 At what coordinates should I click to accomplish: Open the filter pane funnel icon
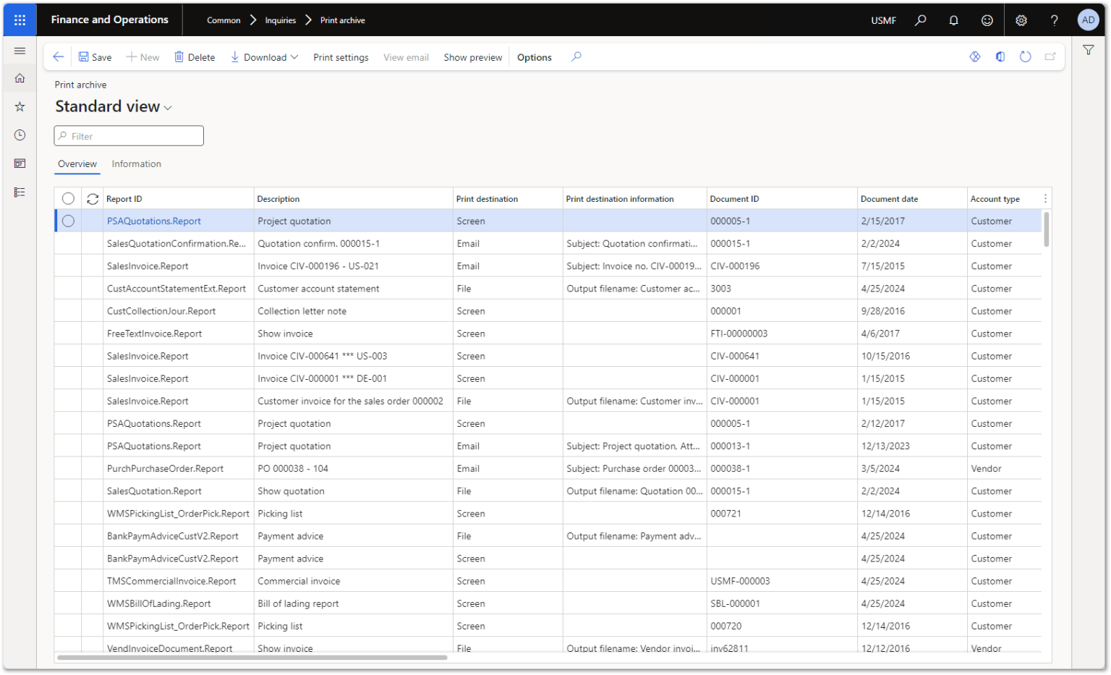coord(1088,50)
